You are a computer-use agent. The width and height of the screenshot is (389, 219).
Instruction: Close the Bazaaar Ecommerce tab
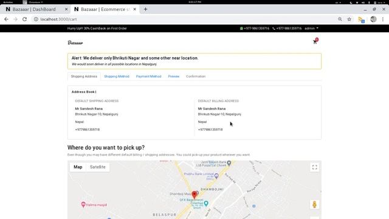click(x=135, y=9)
